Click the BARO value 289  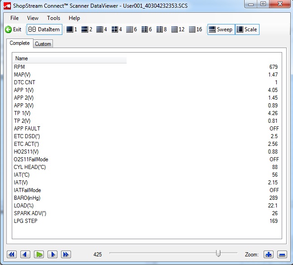[274, 198]
